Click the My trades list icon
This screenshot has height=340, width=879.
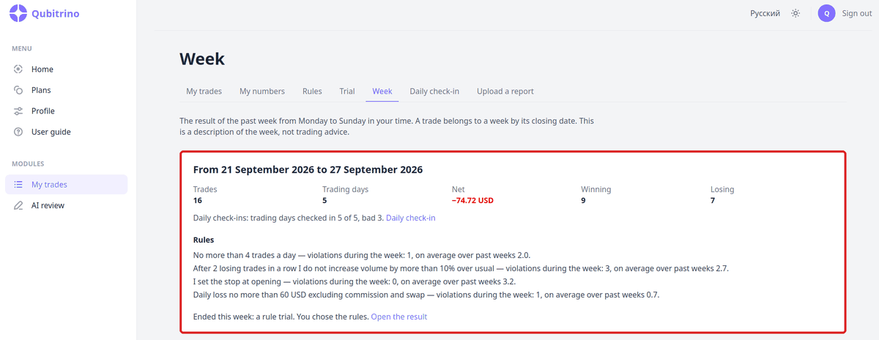tap(18, 185)
